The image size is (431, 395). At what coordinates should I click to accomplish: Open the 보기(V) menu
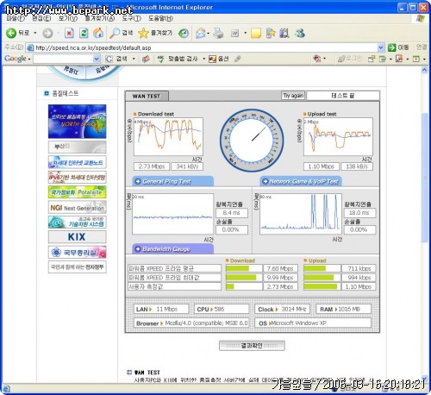(68, 18)
